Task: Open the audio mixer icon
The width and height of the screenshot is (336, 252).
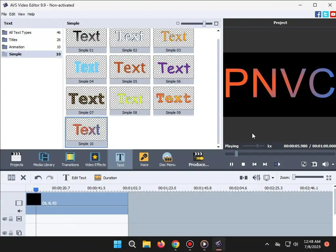Action: (256, 178)
